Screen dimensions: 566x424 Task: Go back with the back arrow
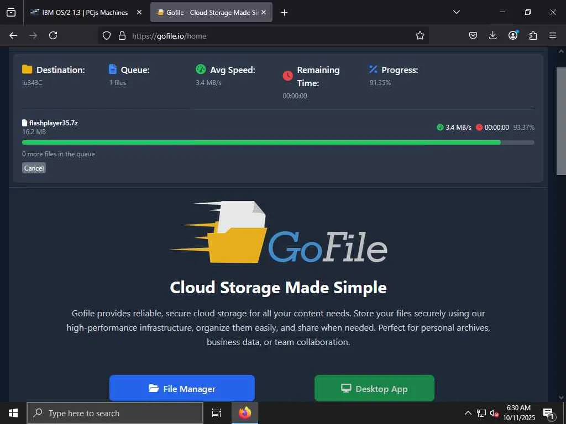point(13,35)
